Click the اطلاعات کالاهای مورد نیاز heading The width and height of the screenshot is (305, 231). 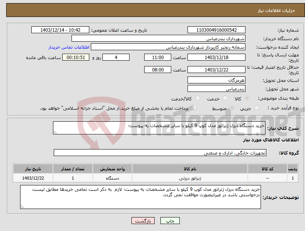(x=271, y=140)
